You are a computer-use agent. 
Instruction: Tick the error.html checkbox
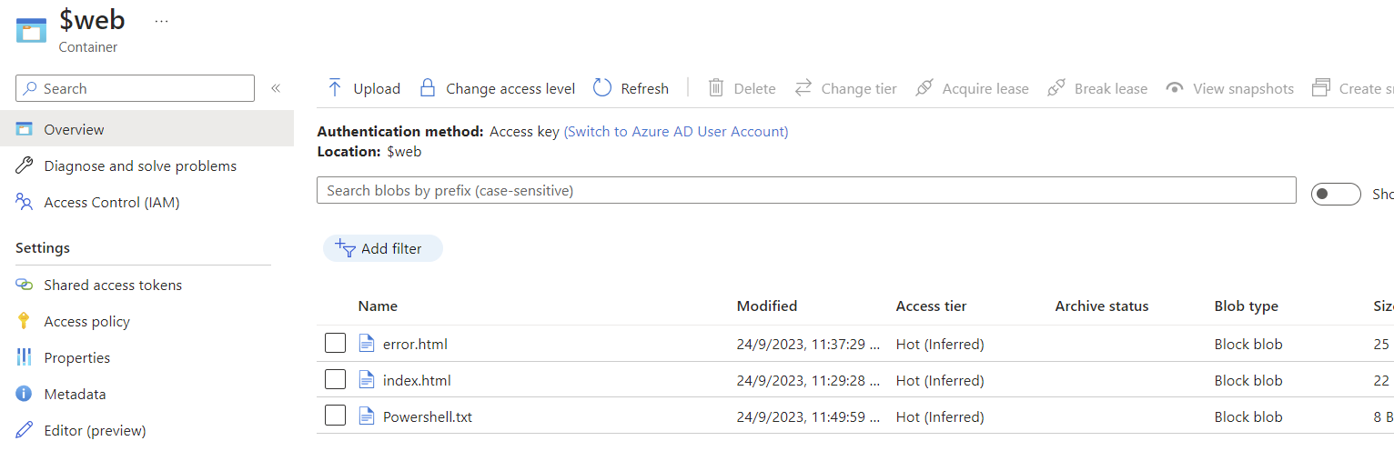click(336, 344)
